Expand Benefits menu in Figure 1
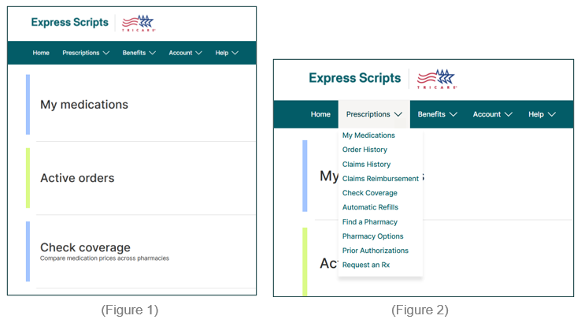 coord(139,53)
